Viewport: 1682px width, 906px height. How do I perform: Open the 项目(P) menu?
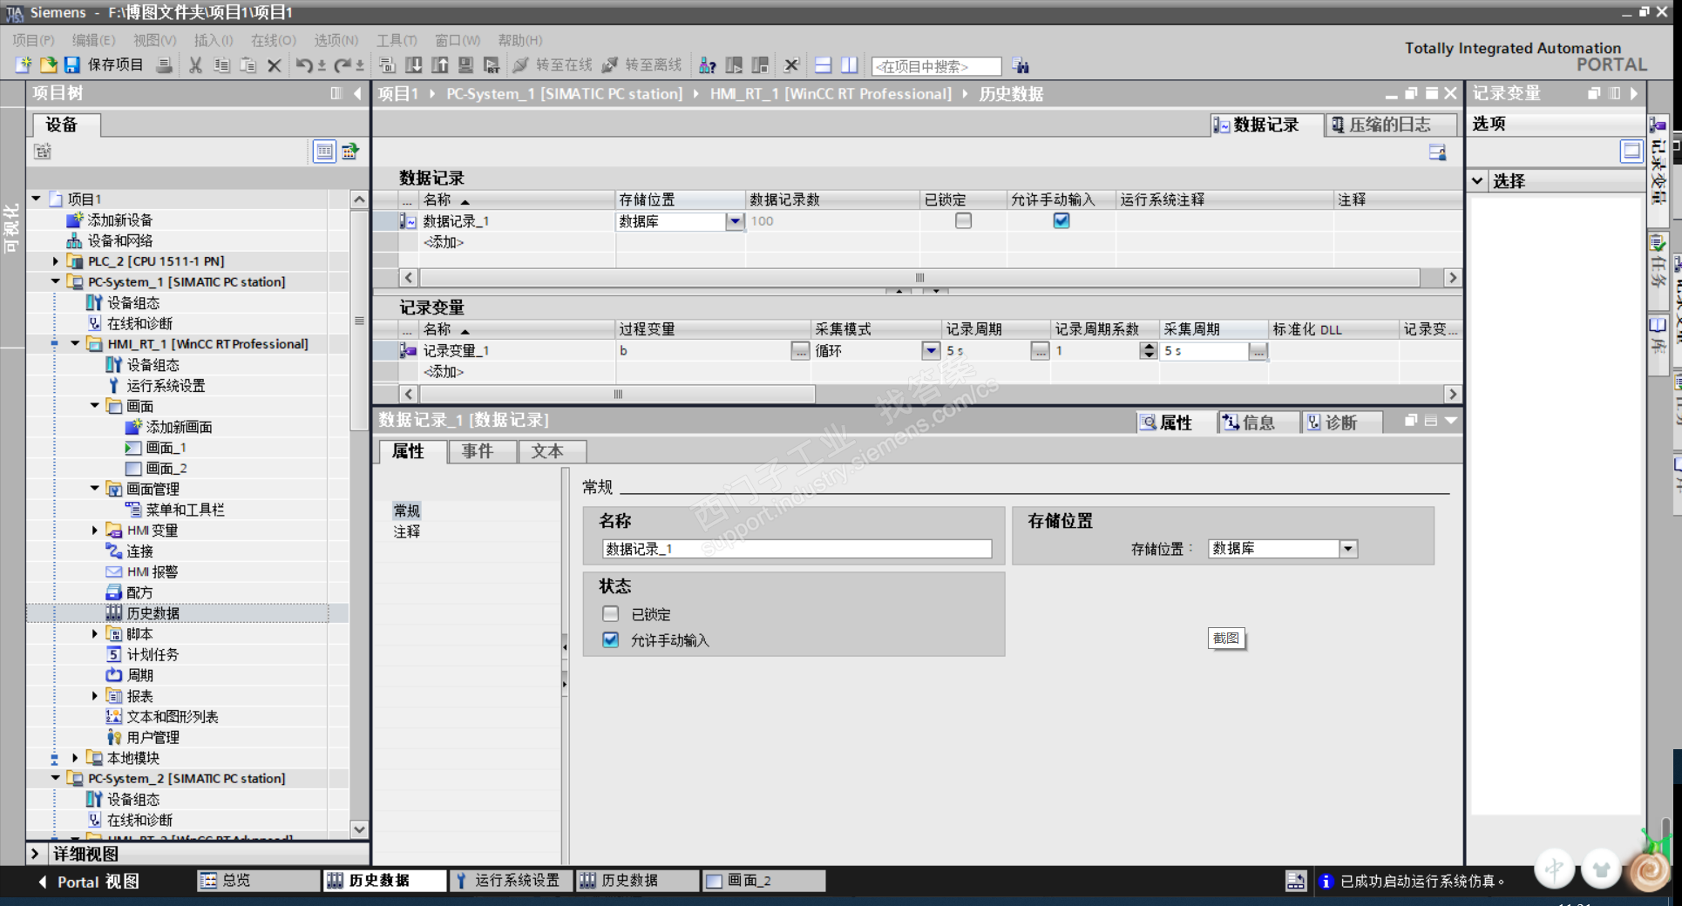pos(33,40)
